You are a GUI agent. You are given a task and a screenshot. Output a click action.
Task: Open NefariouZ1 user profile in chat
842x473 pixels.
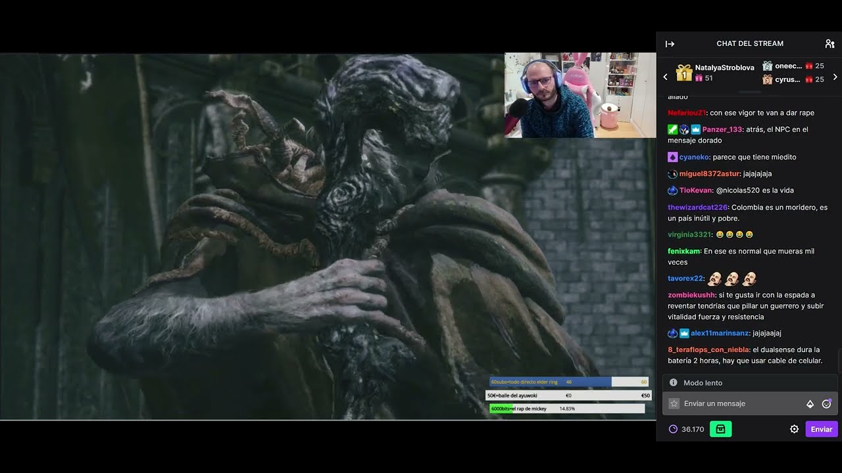(687, 113)
